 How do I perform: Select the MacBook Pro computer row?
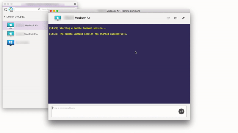(x=25, y=34)
